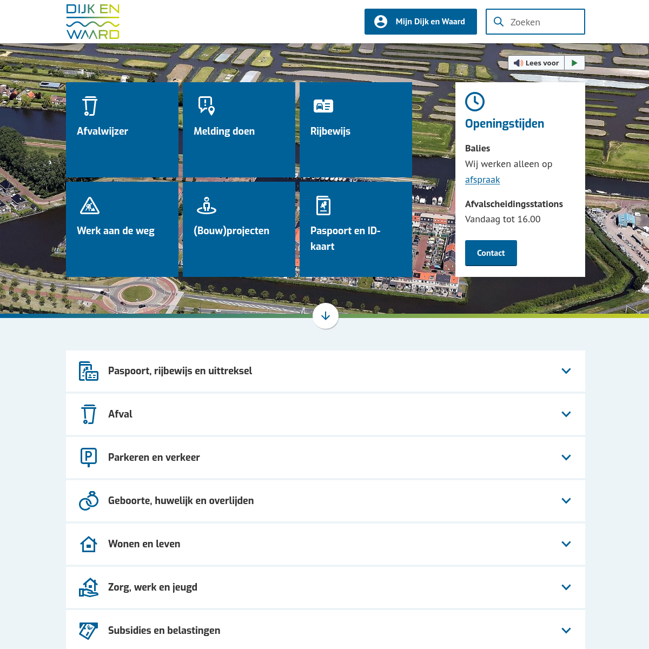Image resolution: width=649 pixels, height=649 pixels.
Task: Select the Zorg, werk en jeugd label
Action: click(153, 587)
